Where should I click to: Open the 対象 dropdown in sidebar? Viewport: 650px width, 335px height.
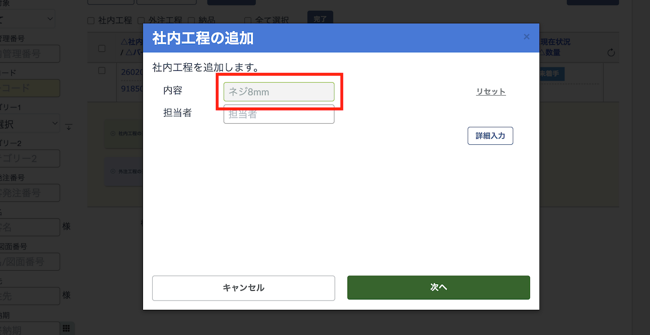coord(27,19)
